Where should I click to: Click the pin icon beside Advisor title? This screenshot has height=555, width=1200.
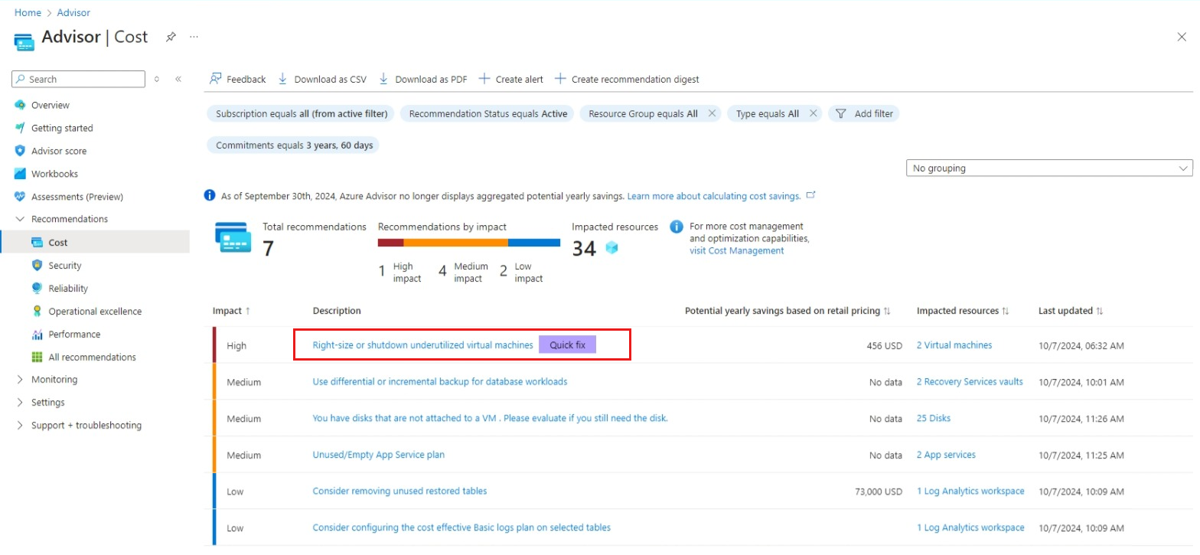pyautogui.click(x=171, y=37)
